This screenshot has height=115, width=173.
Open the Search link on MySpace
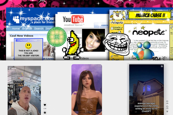(39, 29)
